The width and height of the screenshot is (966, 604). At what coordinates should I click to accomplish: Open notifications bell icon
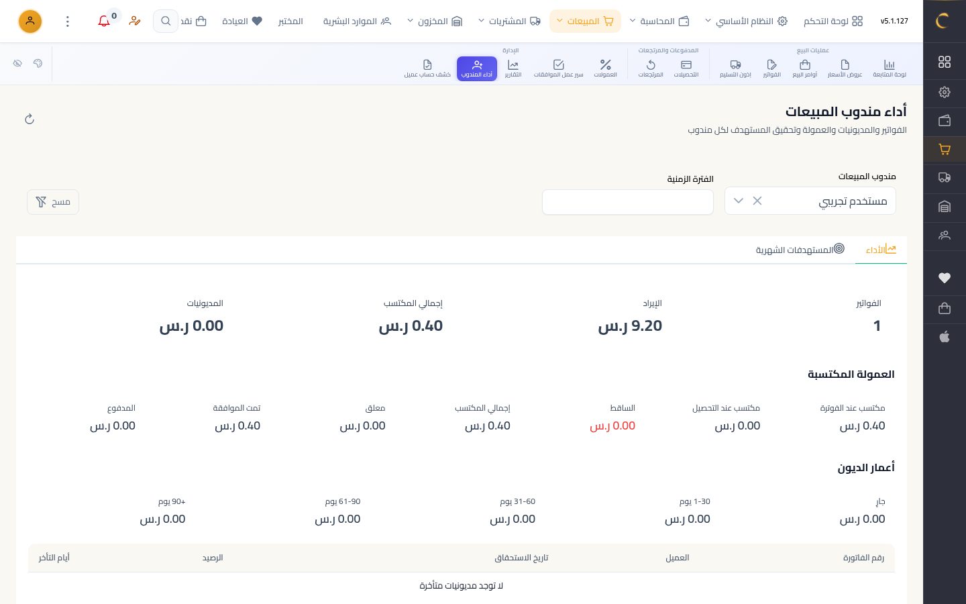[104, 21]
